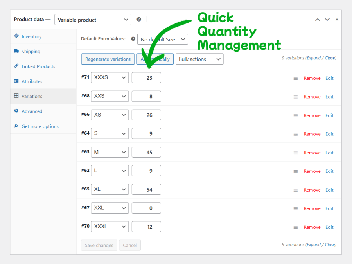Click the help icon next to Default Form Values
The height and width of the screenshot is (264, 352).
133,39
